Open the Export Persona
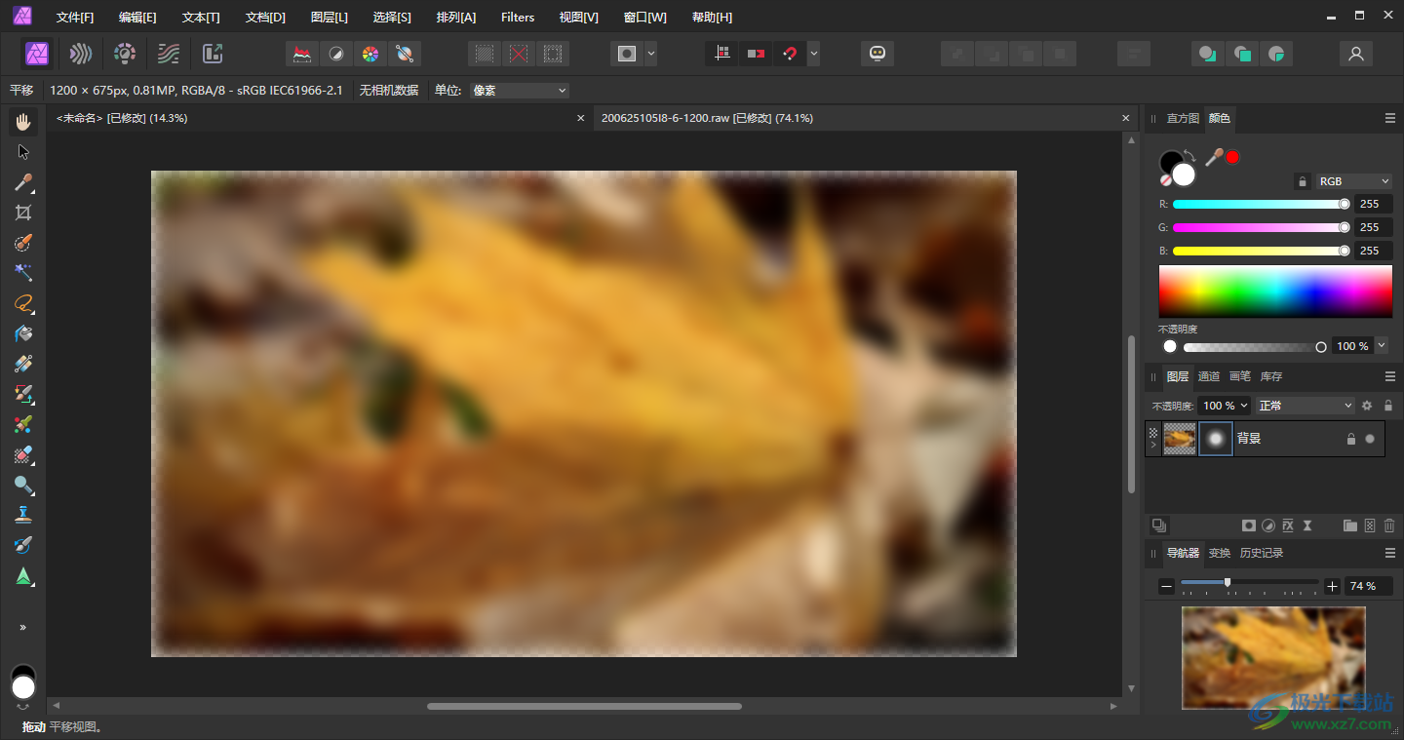 click(213, 54)
